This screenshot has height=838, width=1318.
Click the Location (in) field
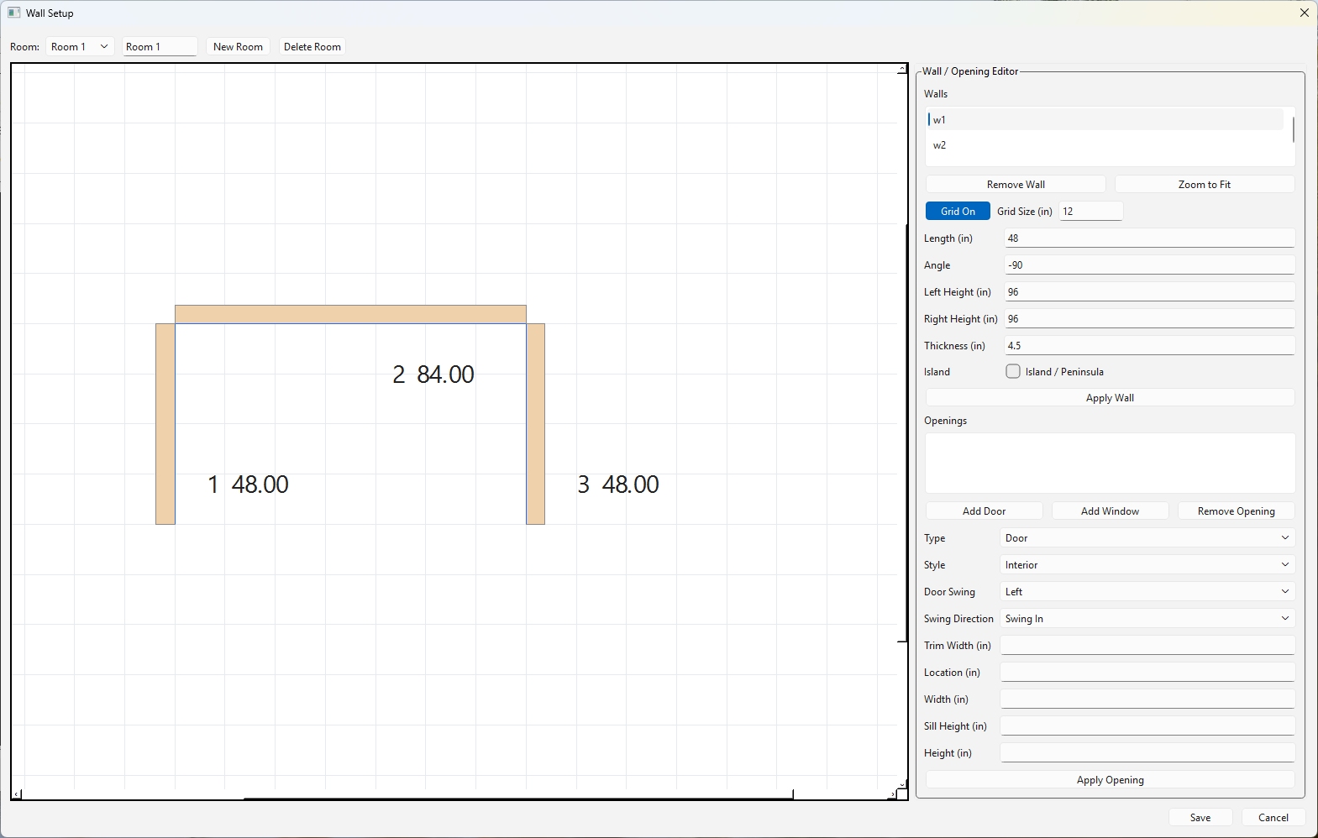[1147, 673]
